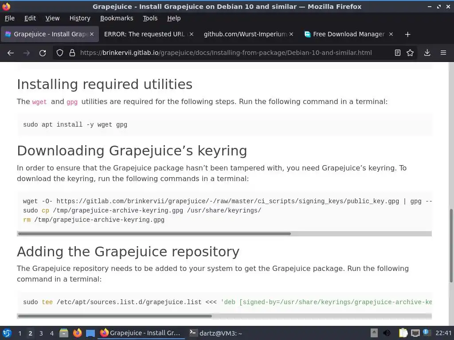This screenshot has width=454, height=340.
Task: Focus Grapejuice Firefox window taskbar button
Action: point(141,333)
